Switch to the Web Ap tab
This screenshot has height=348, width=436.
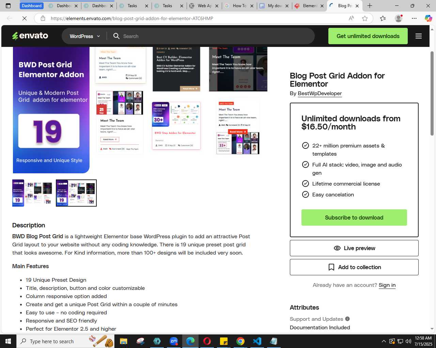204,6
